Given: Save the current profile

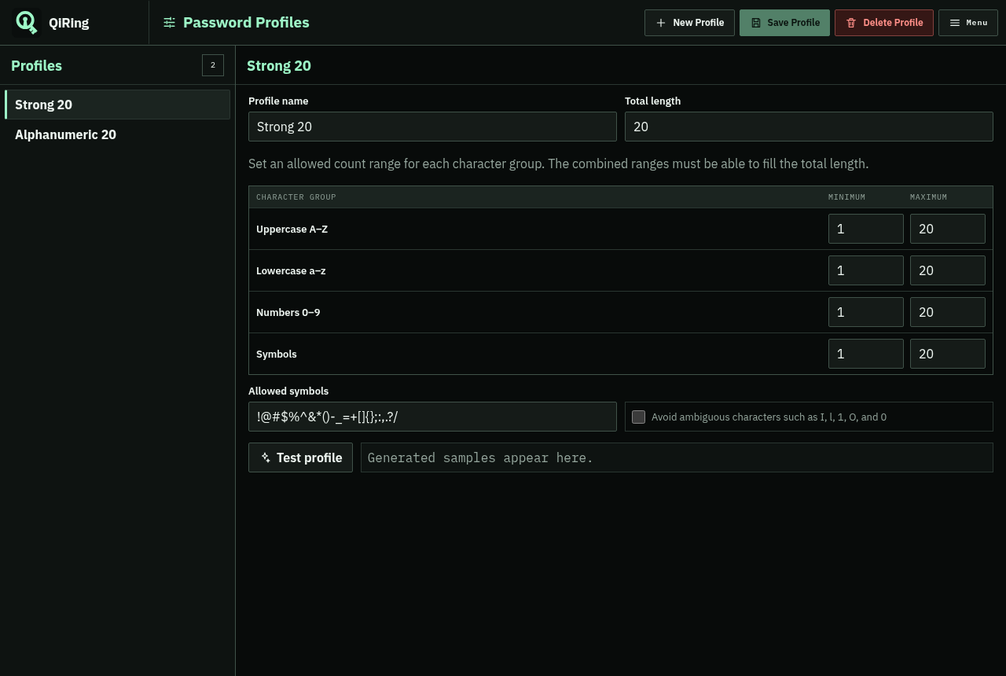Looking at the screenshot, I should click(x=784, y=23).
